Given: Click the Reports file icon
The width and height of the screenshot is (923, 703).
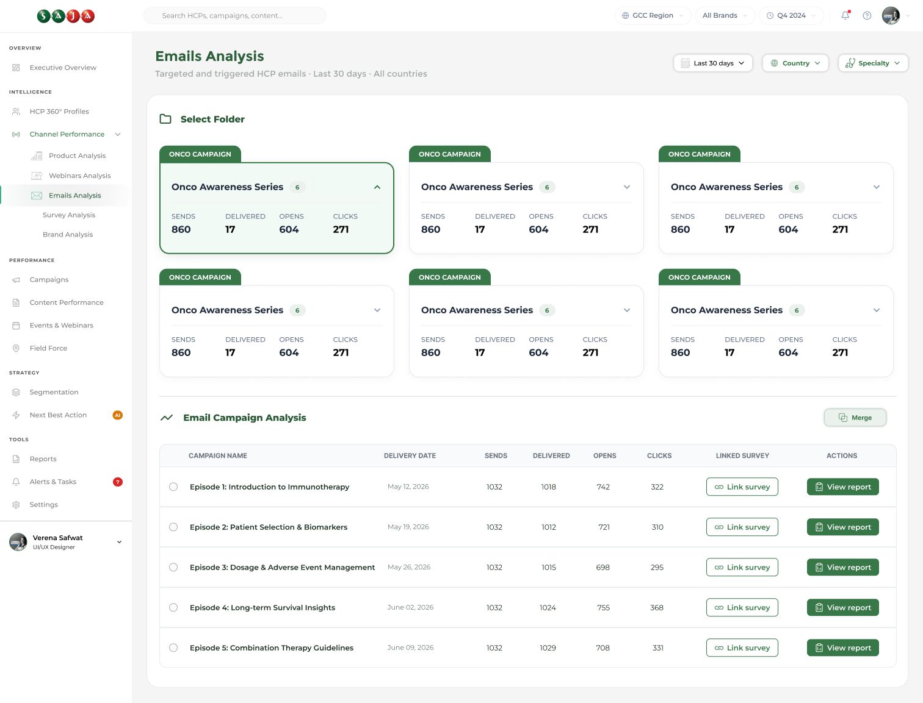Looking at the screenshot, I should [x=16, y=459].
